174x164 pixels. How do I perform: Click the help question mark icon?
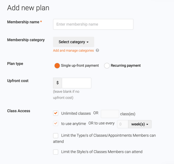click(97, 51)
